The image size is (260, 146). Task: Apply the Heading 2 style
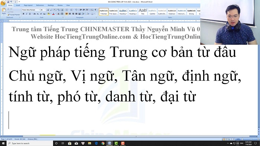click(x=133, y=12)
